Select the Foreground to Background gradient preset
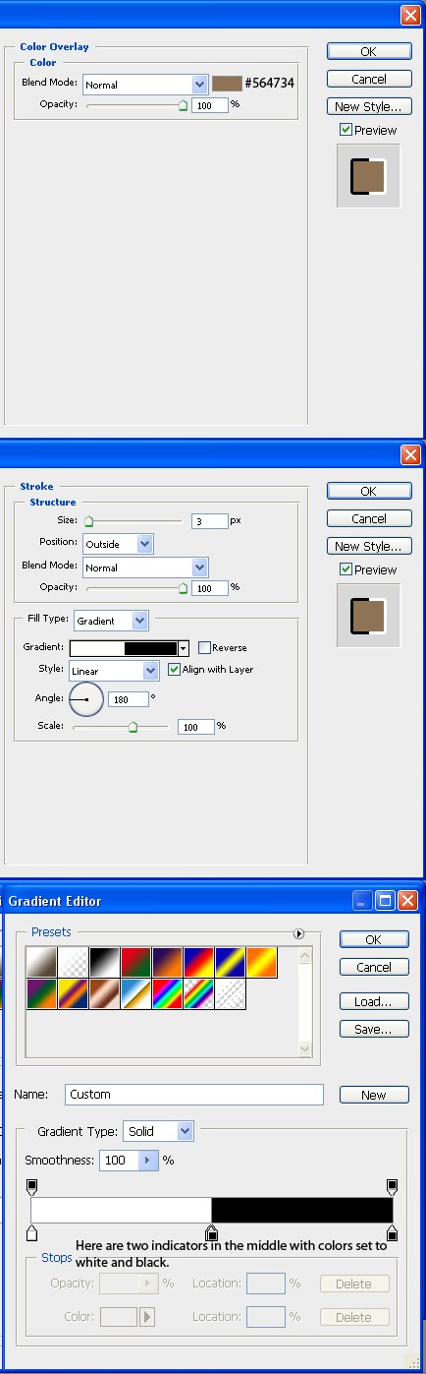This screenshot has height=1374, width=426. (41, 962)
